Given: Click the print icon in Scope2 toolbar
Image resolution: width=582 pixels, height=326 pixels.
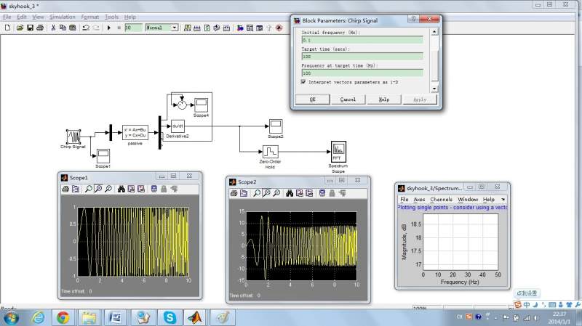Looking at the screenshot, I should tap(234, 193).
